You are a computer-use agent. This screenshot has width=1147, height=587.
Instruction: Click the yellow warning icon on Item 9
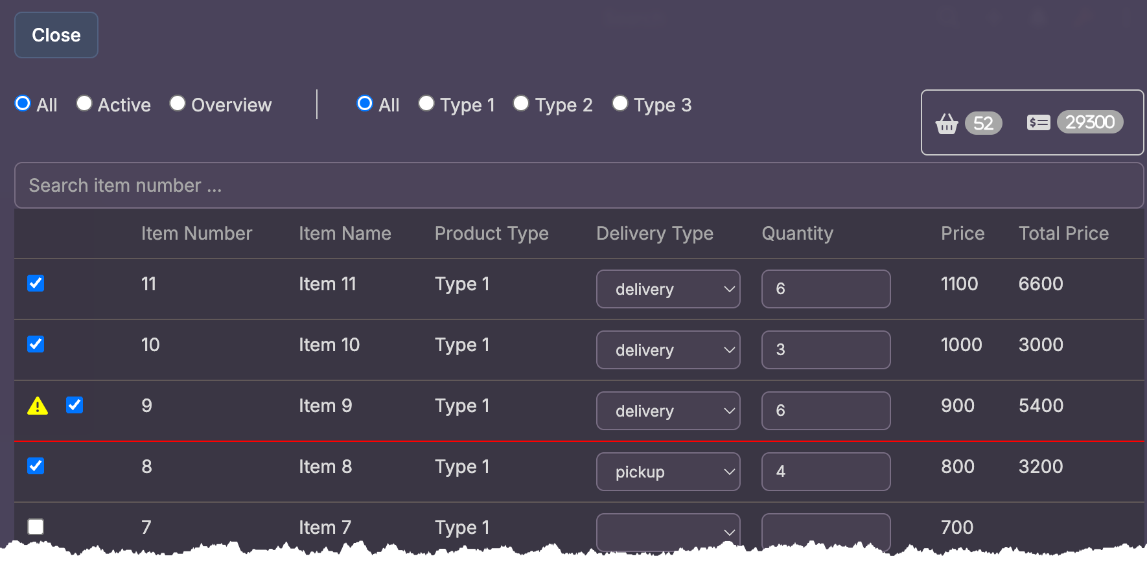(x=38, y=406)
